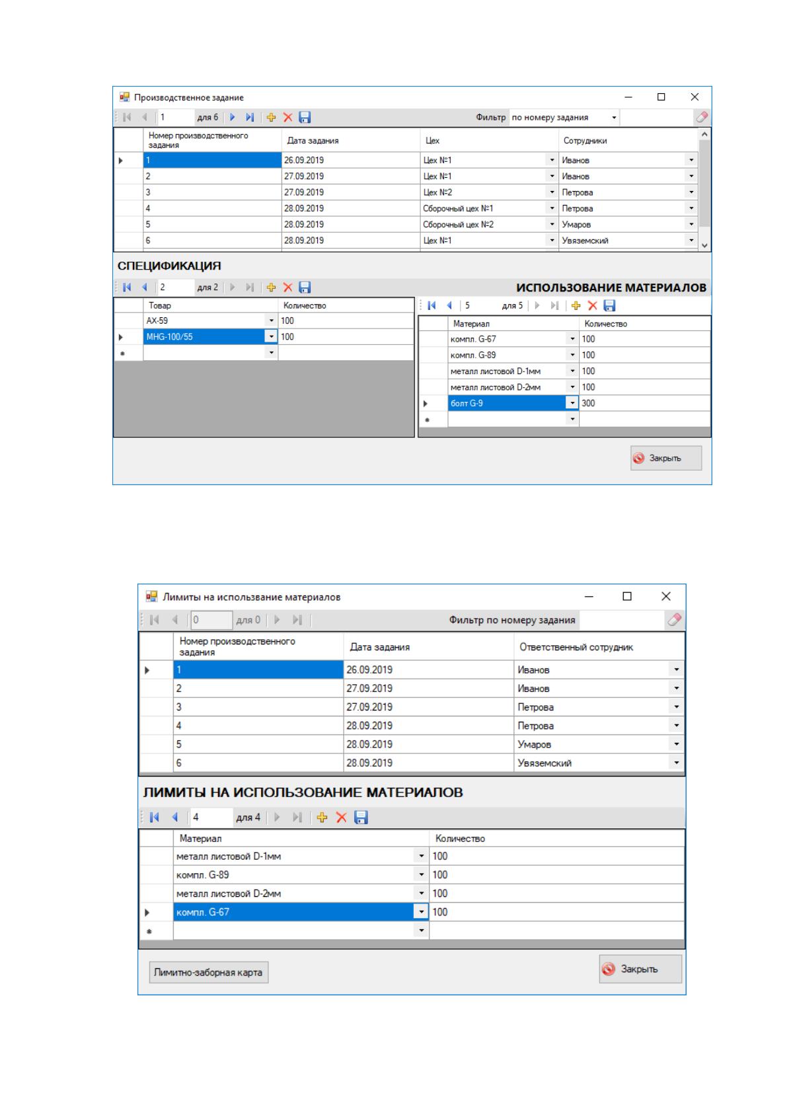Open the болт G-9 material dropdown

pos(572,403)
